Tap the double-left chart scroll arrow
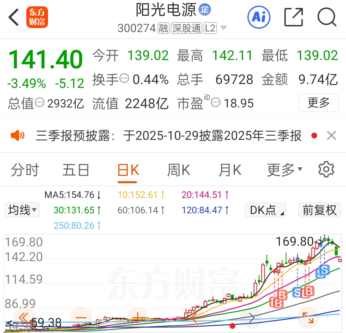This screenshot has height=333, width=346. coord(24,318)
